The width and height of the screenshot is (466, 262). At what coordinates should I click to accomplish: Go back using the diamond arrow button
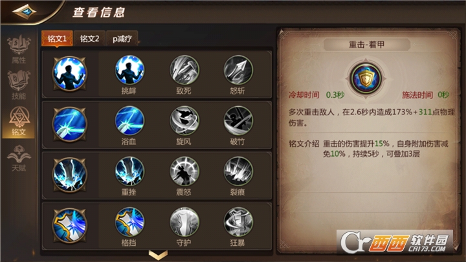tap(25, 12)
